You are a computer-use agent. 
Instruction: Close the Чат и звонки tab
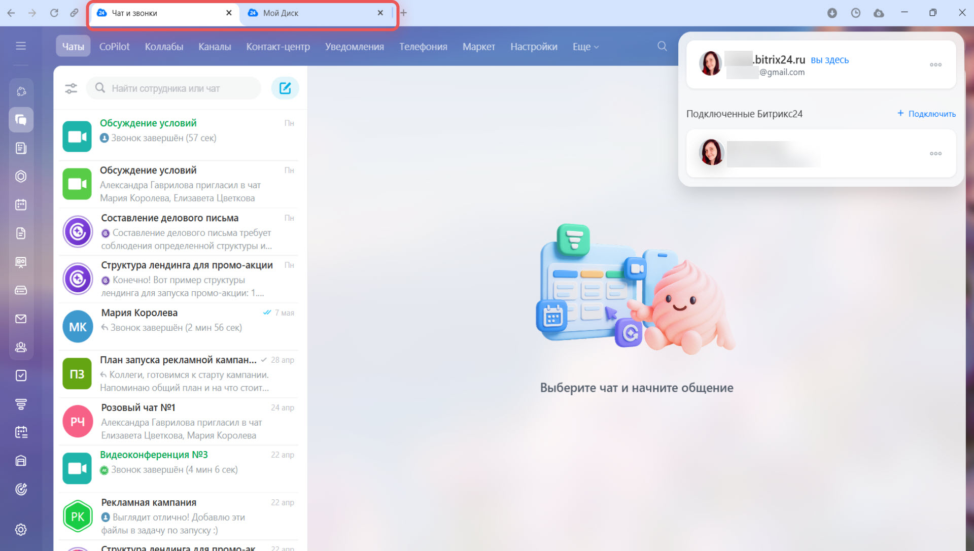point(229,13)
